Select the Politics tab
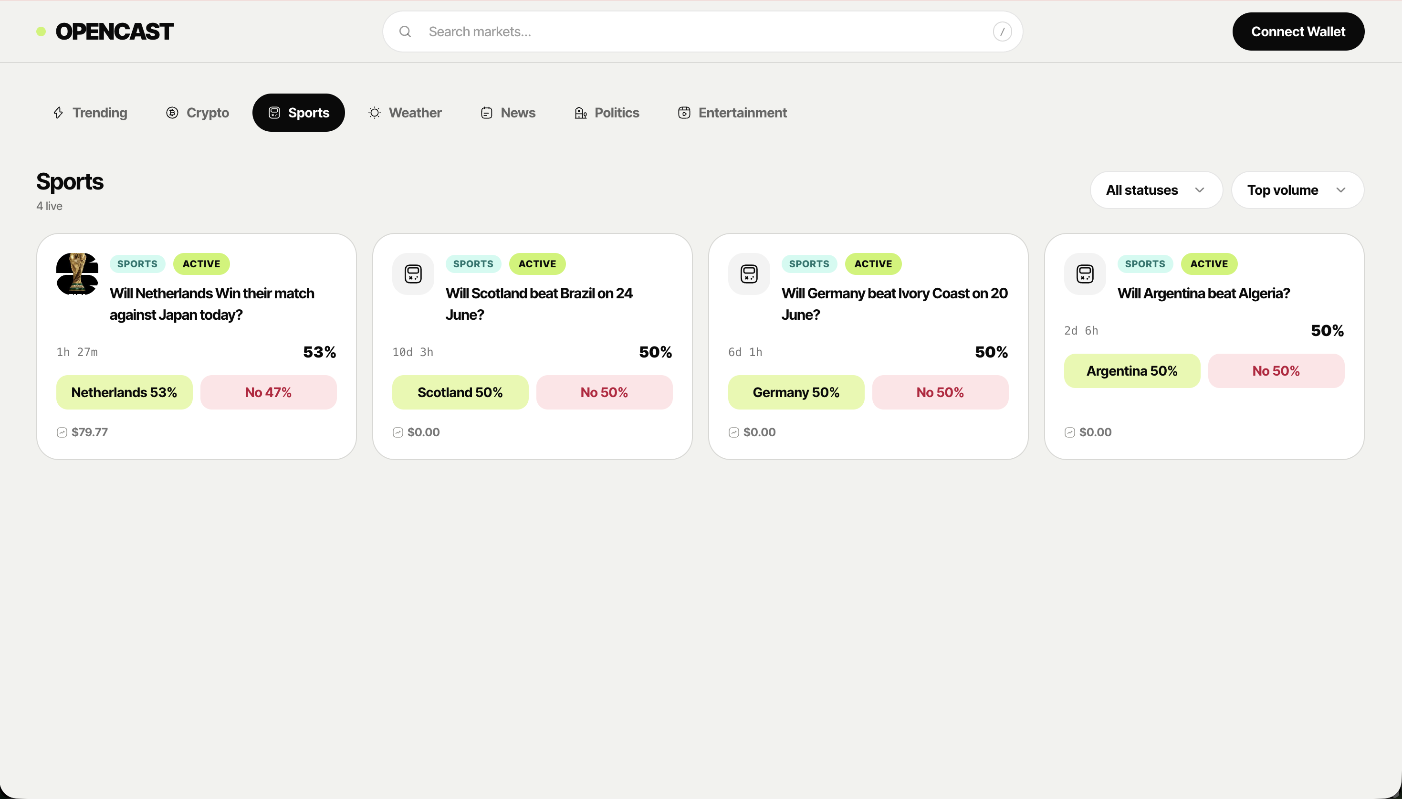 pyautogui.click(x=607, y=113)
